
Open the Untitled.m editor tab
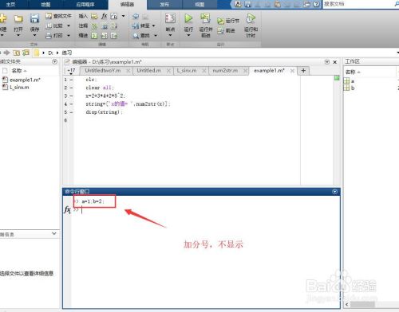pyautogui.click(x=148, y=70)
